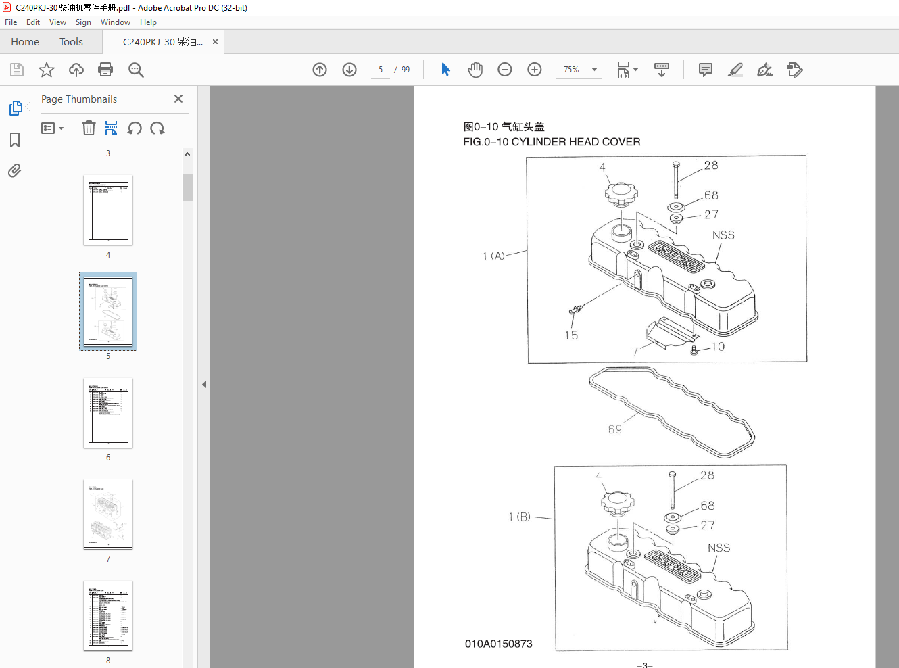Rotate page clockwise

click(157, 128)
